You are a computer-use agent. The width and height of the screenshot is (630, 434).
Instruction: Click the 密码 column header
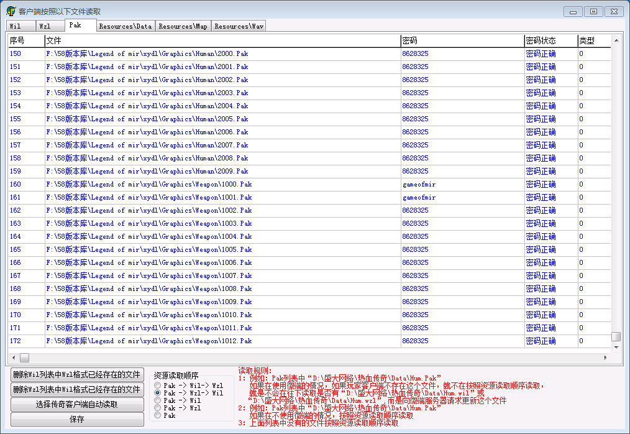462,40
